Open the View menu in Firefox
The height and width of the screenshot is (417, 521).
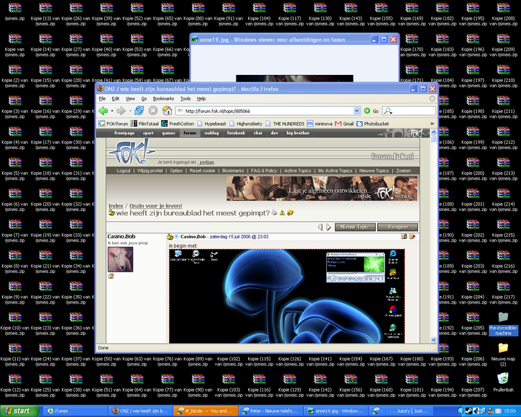(130, 99)
